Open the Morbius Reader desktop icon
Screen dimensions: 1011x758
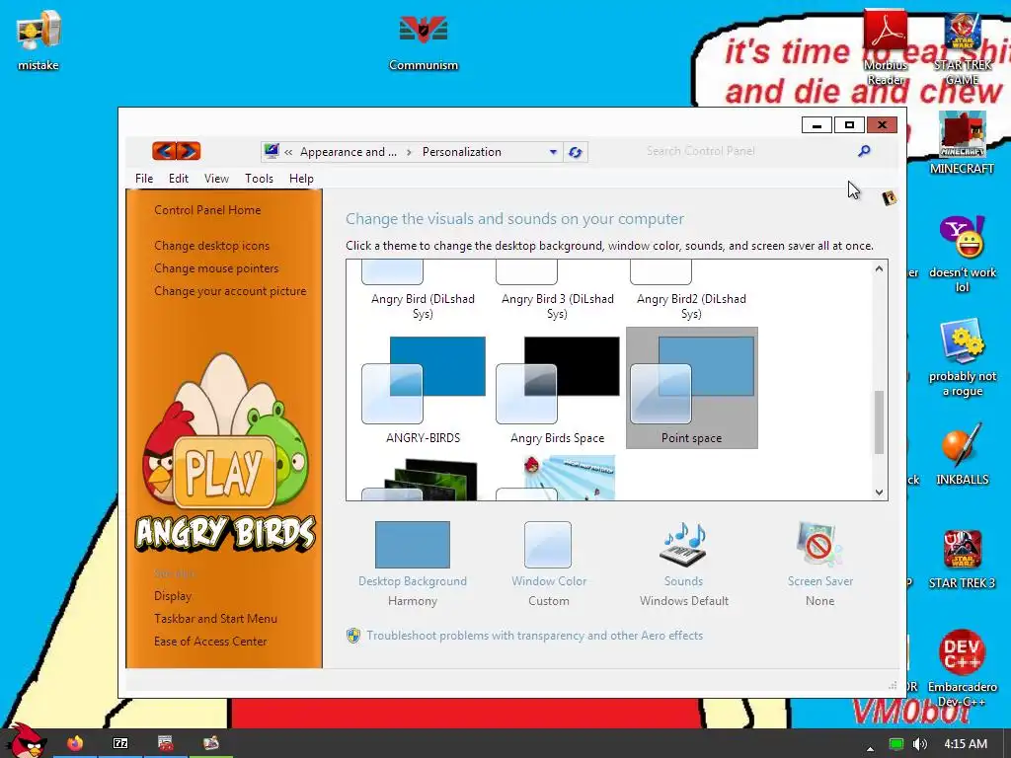tap(886, 47)
